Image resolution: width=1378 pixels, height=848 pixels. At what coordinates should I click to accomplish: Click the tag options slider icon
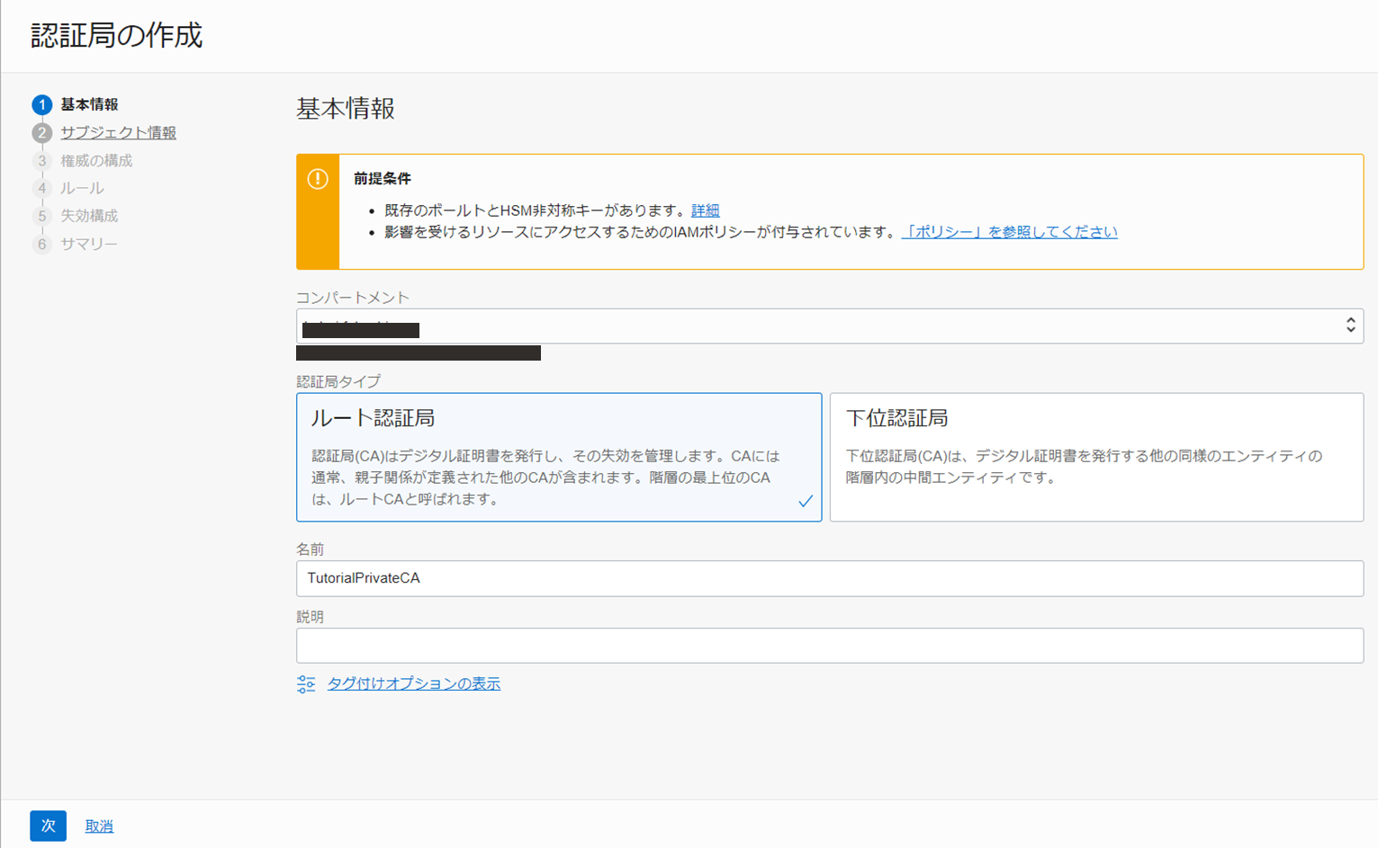(x=306, y=684)
